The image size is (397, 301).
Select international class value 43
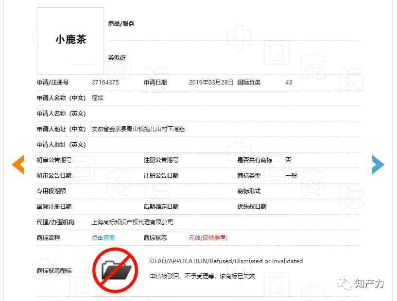coord(289,83)
